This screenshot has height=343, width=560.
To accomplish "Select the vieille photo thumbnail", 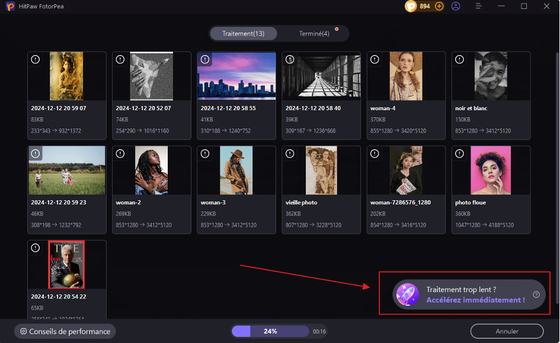I will click(321, 170).
